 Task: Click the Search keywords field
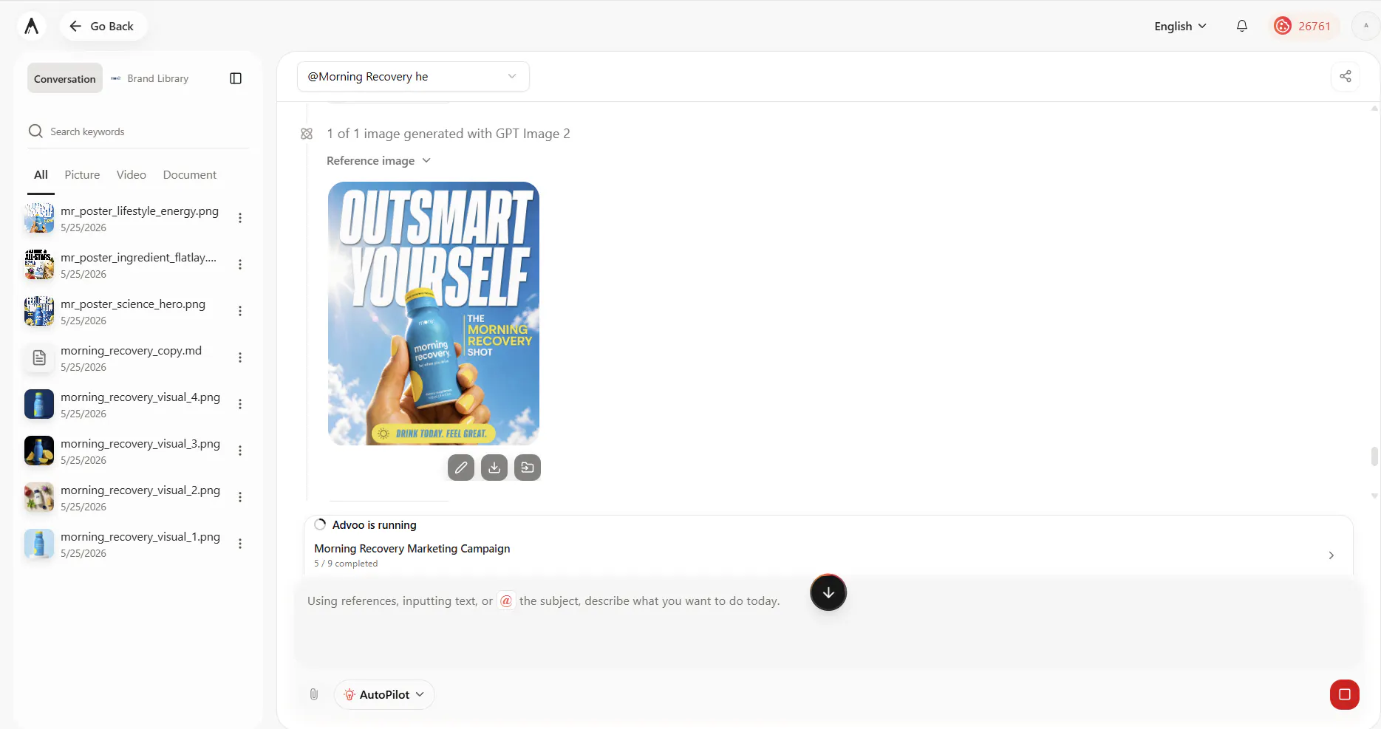(x=137, y=131)
